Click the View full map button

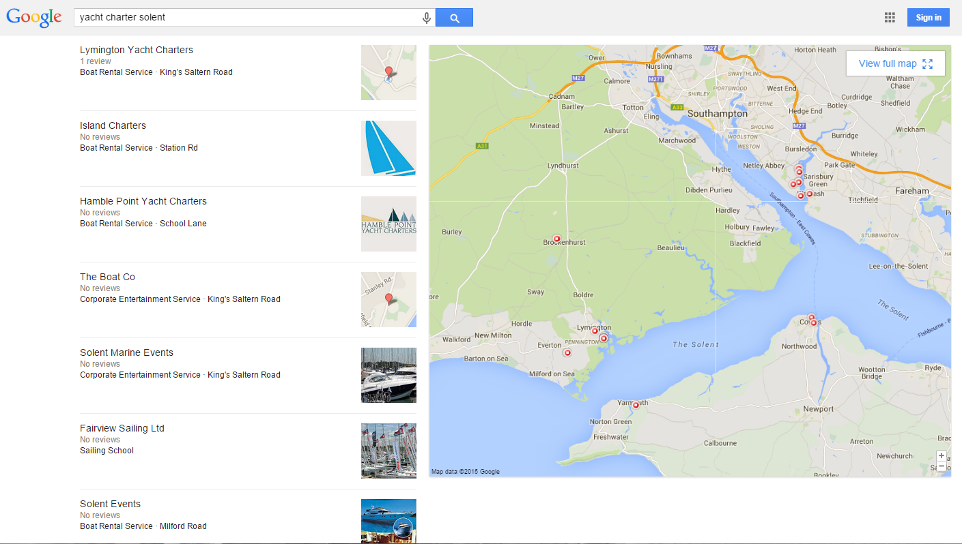coord(895,63)
